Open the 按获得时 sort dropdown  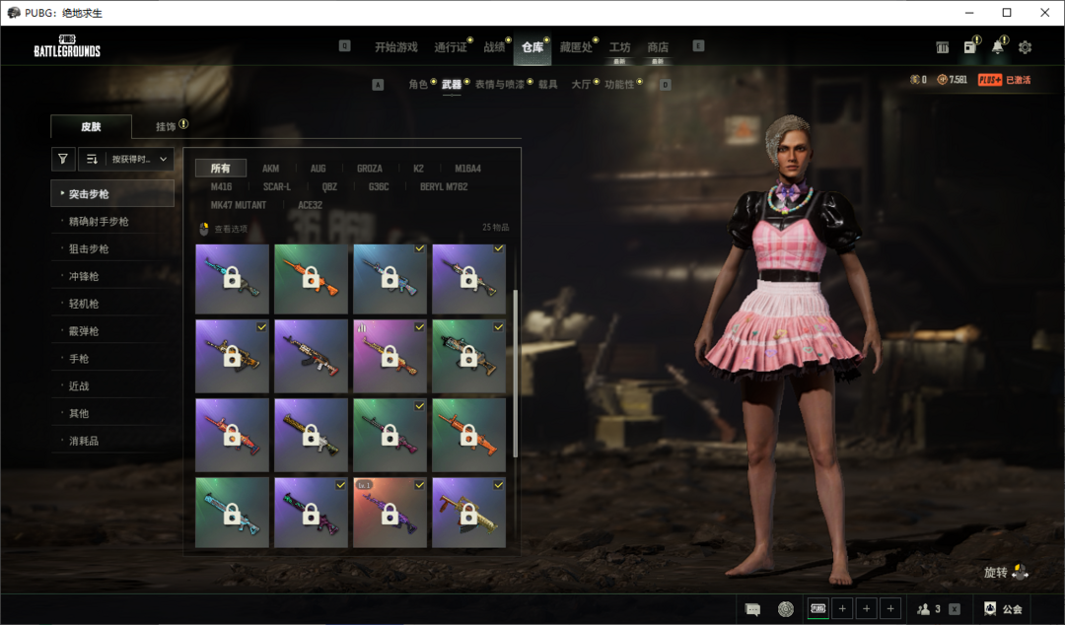pos(137,159)
